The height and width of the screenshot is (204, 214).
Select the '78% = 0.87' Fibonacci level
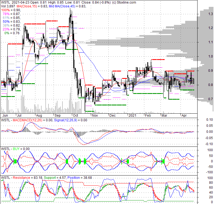tap(12, 14)
